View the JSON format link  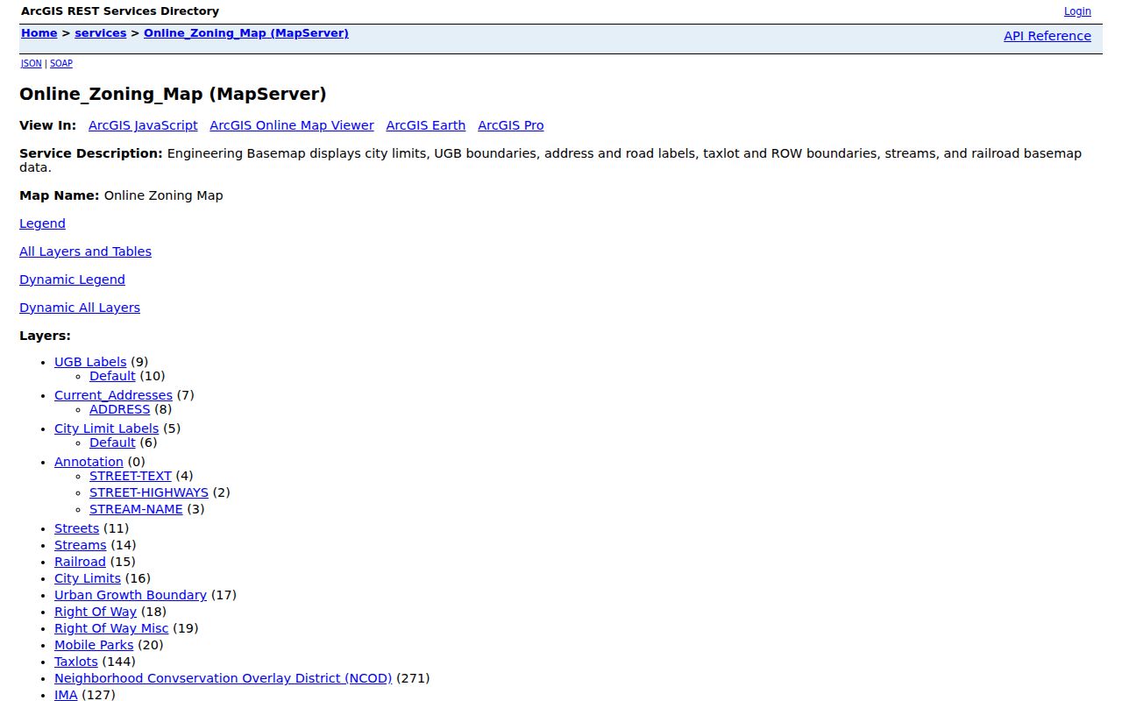point(32,64)
